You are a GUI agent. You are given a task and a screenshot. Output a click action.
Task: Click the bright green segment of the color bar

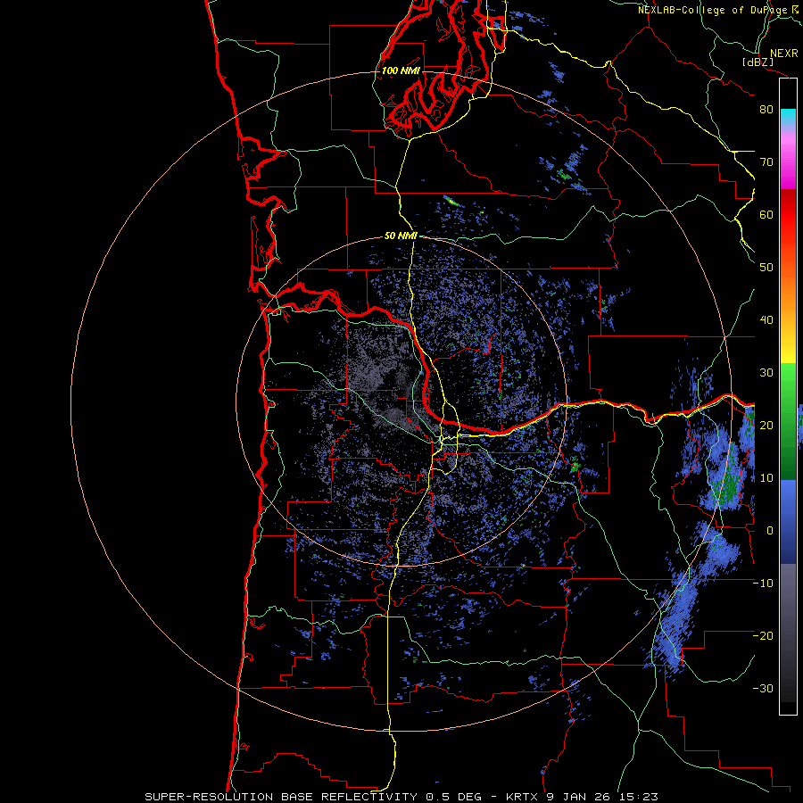tap(788, 379)
